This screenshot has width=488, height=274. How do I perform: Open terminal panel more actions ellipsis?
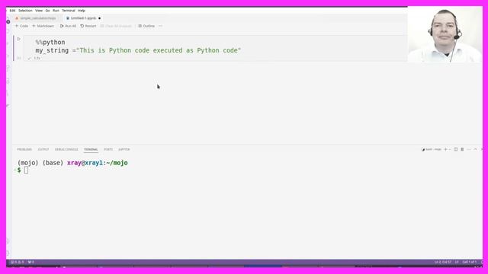point(469,149)
